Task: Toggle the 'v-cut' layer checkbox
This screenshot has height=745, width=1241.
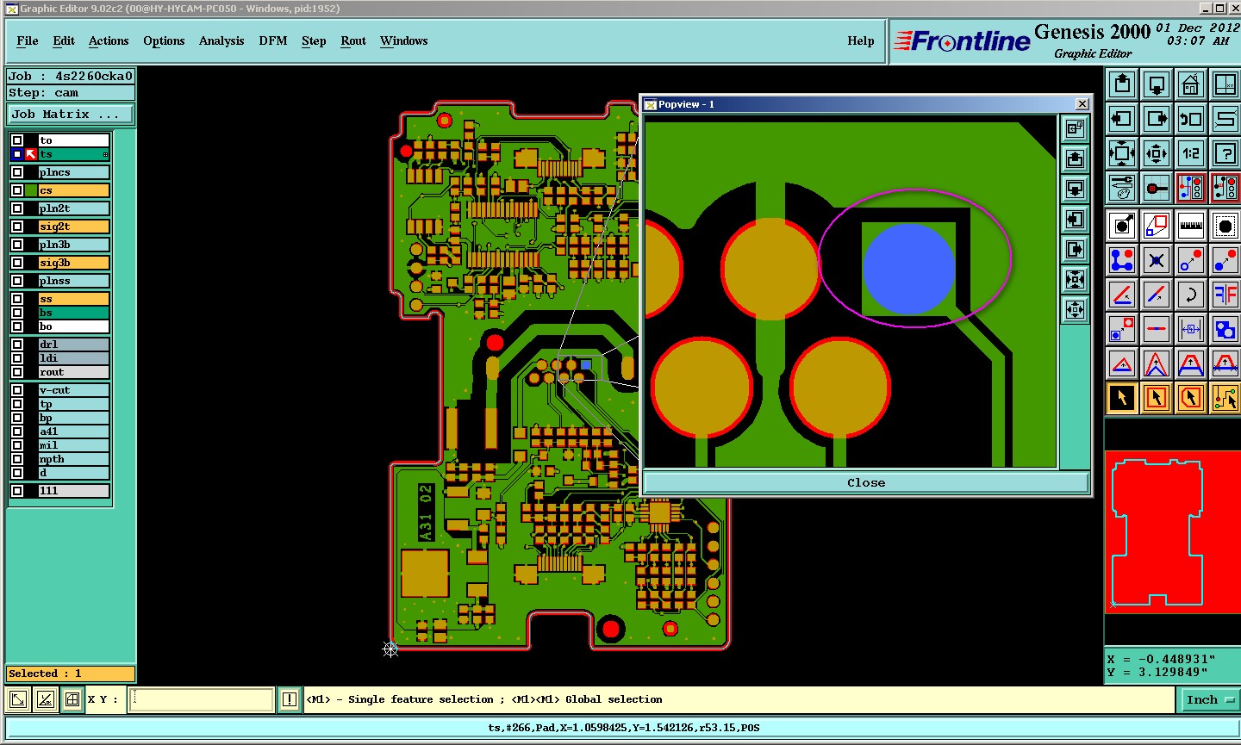Action: tap(17, 390)
